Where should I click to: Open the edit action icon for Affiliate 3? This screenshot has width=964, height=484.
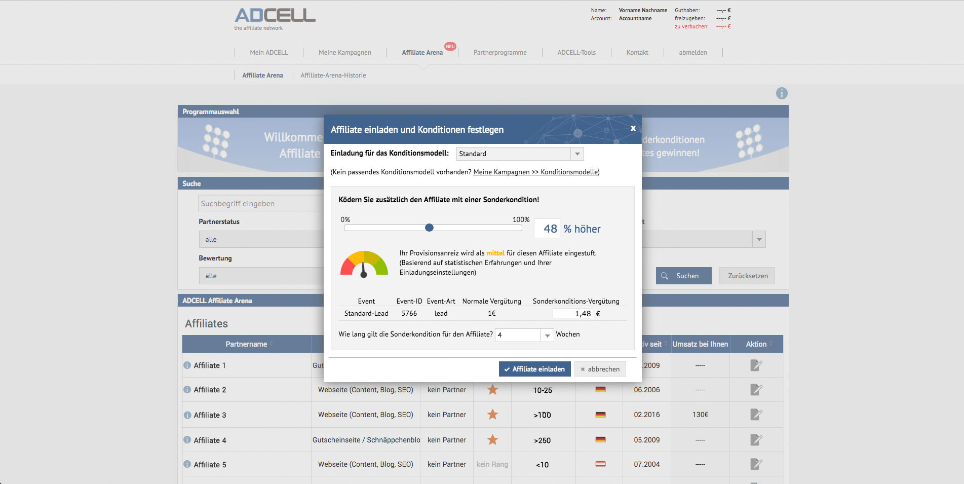(756, 415)
